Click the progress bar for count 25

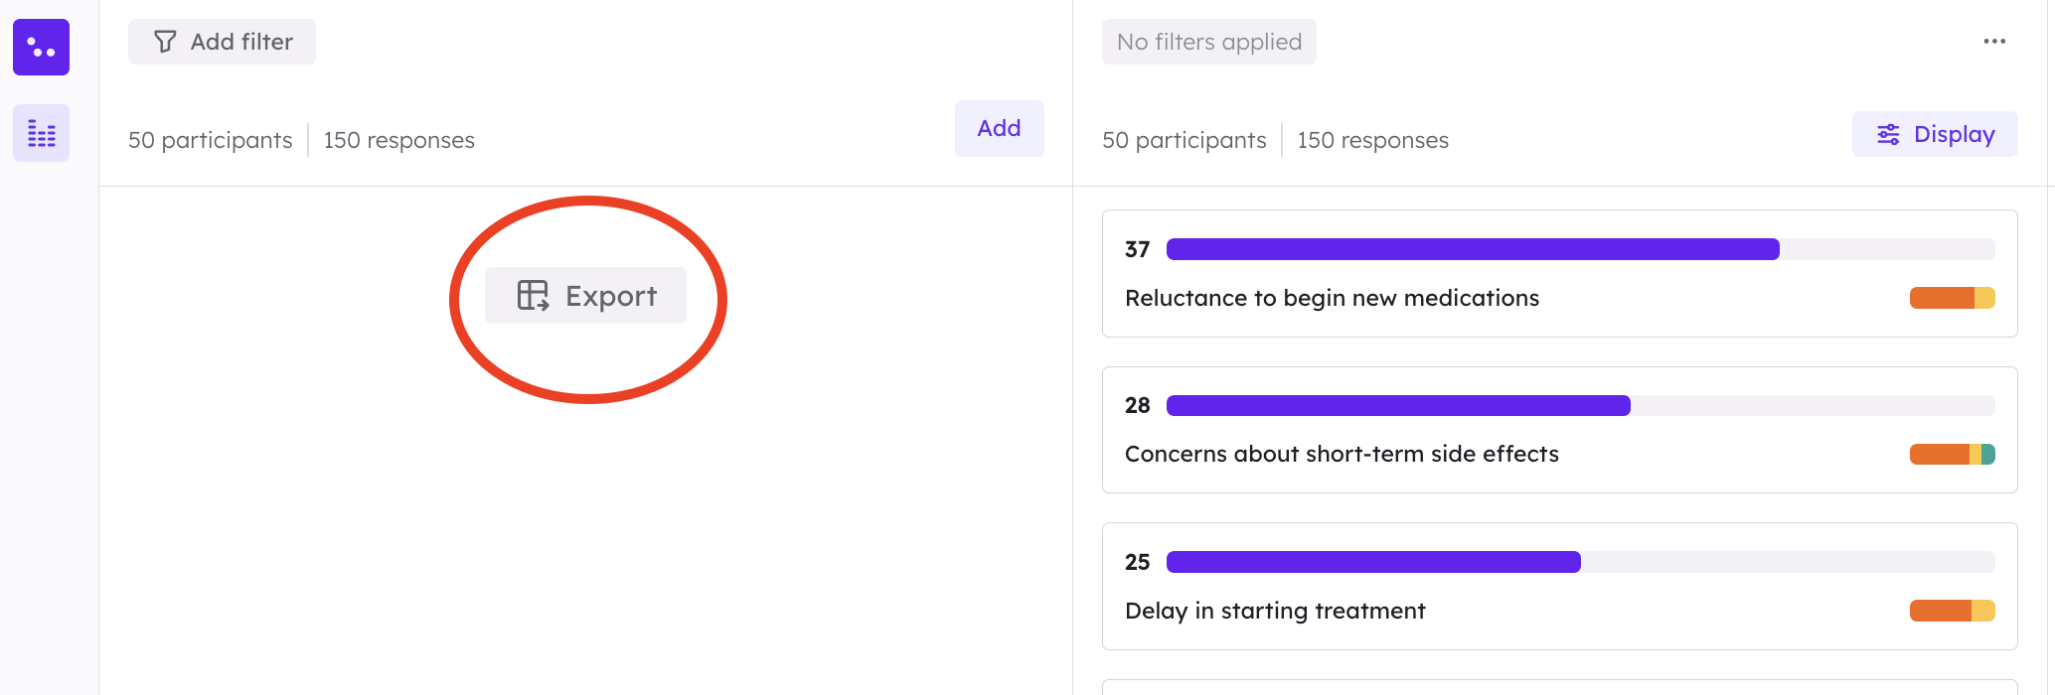pyautogui.click(x=1580, y=562)
